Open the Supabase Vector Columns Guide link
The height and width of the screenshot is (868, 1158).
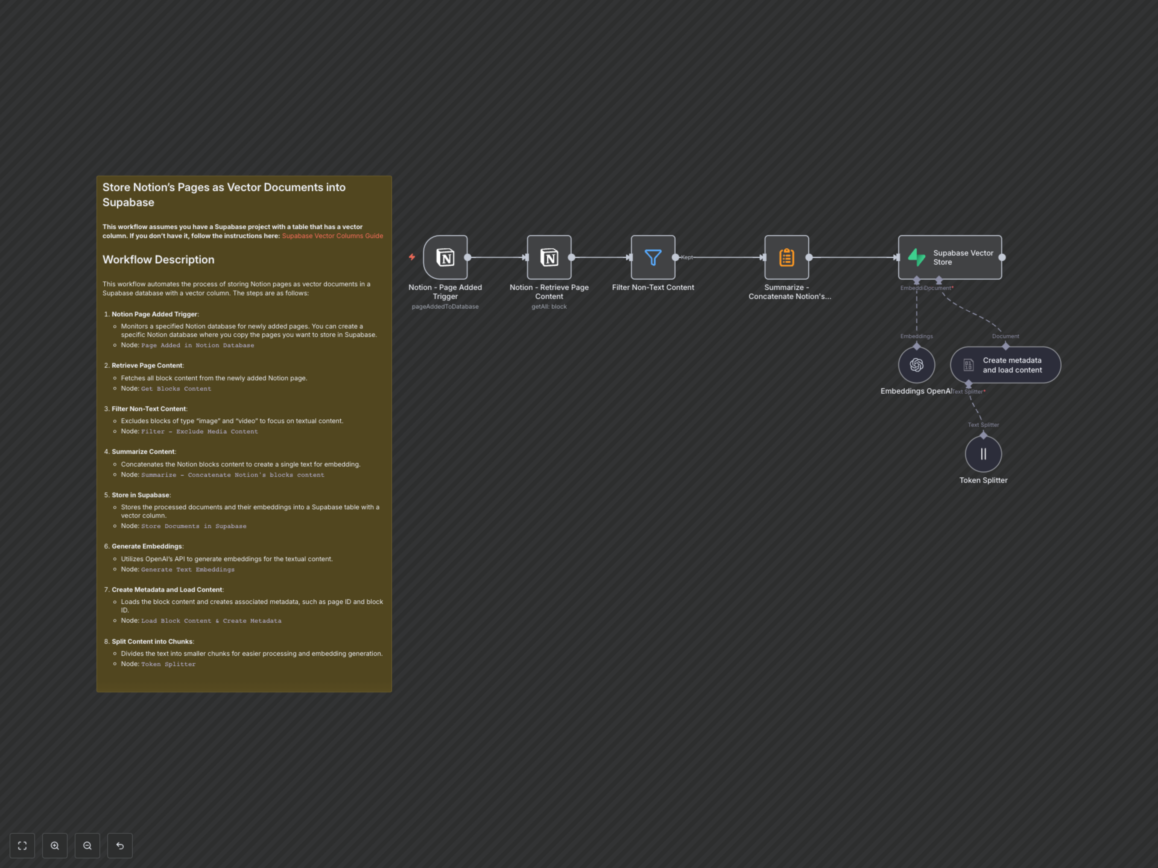332,236
